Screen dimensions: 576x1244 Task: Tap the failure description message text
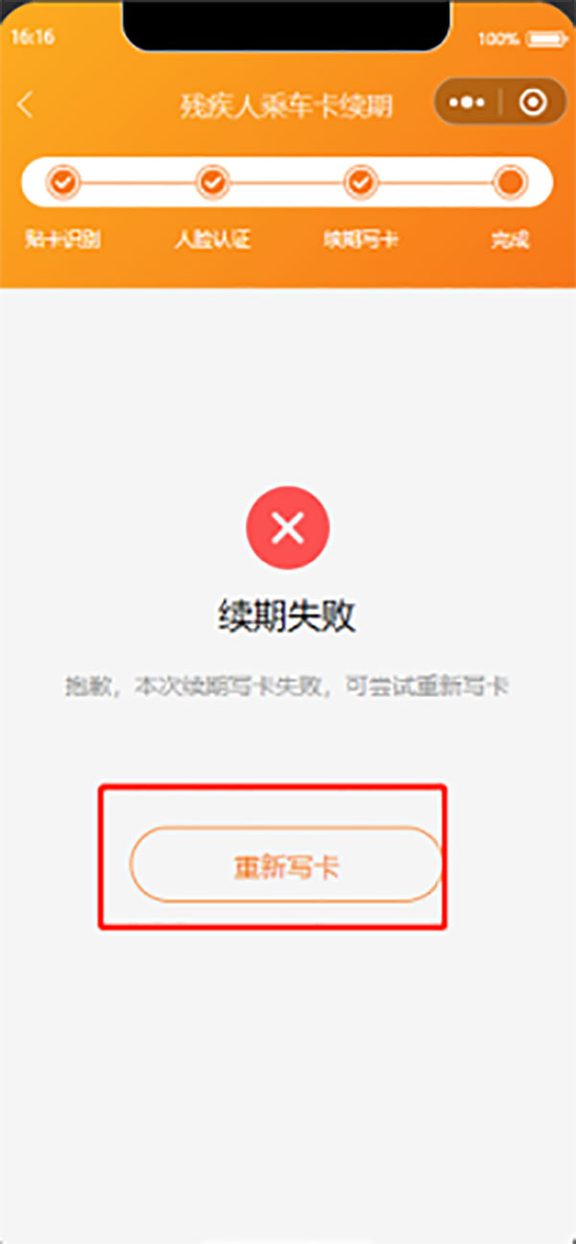pos(286,687)
